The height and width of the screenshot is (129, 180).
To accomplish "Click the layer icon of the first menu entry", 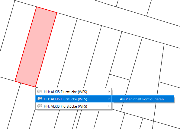I will tap(40, 92).
